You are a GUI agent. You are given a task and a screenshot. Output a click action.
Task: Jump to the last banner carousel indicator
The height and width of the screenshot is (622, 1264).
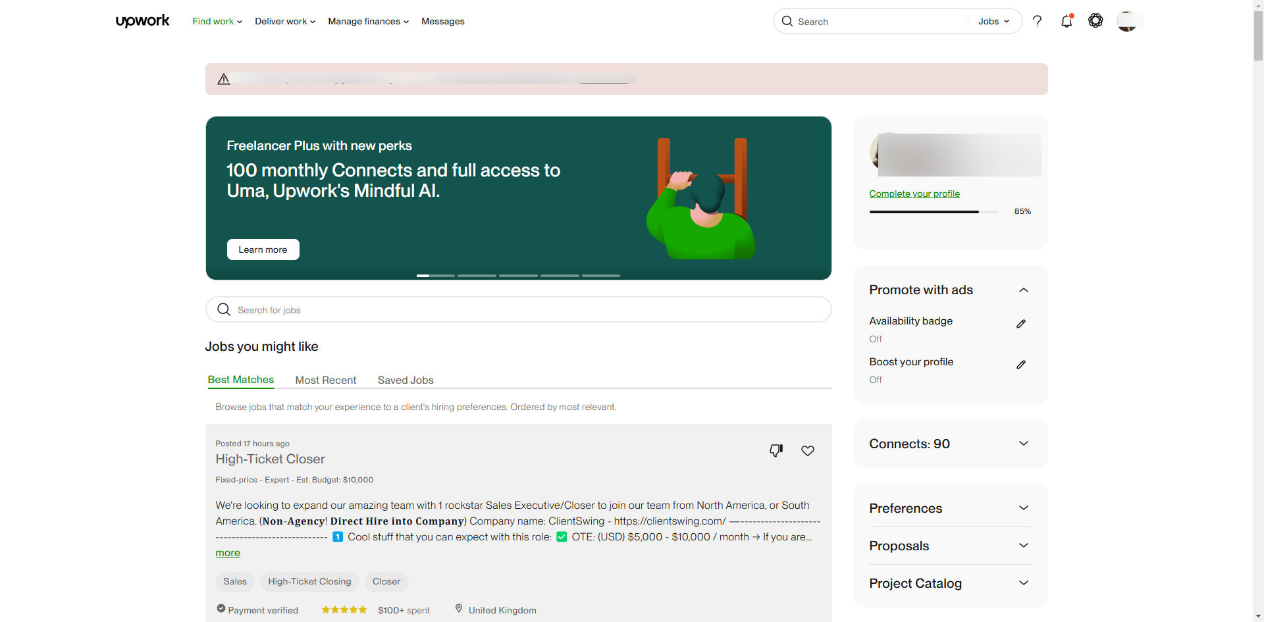point(601,276)
